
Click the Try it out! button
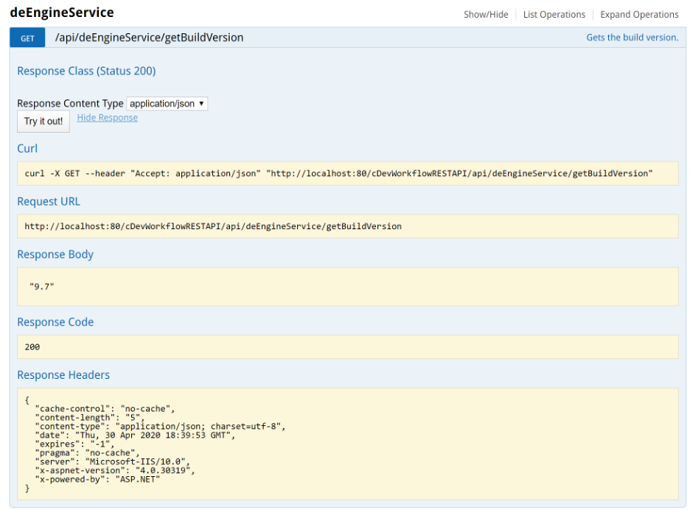pos(43,121)
